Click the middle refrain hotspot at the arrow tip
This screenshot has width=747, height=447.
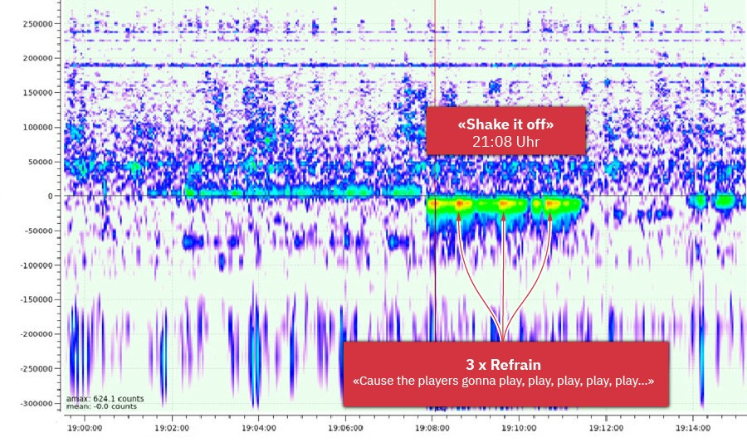[503, 204]
